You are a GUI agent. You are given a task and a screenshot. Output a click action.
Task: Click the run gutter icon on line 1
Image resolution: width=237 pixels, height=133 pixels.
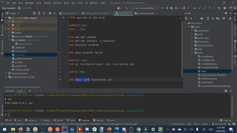click(x=64, y=18)
